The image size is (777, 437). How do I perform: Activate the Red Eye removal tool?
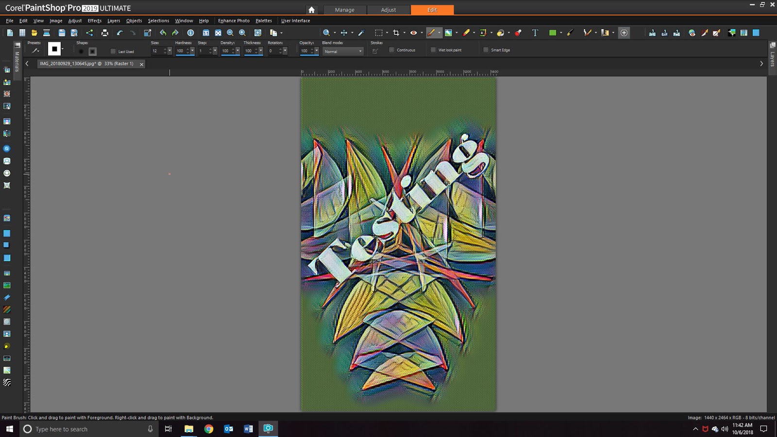coord(414,33)
